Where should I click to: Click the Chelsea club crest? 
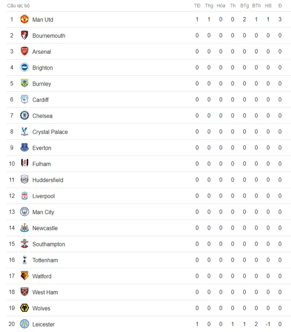click(x=24, y=116)
